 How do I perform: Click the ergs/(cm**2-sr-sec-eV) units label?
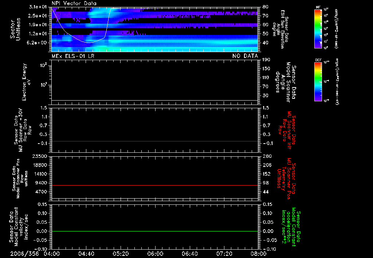pyautogui.click(x=337, y=81)
